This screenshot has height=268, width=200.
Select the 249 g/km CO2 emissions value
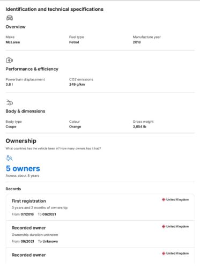(77, 85)
